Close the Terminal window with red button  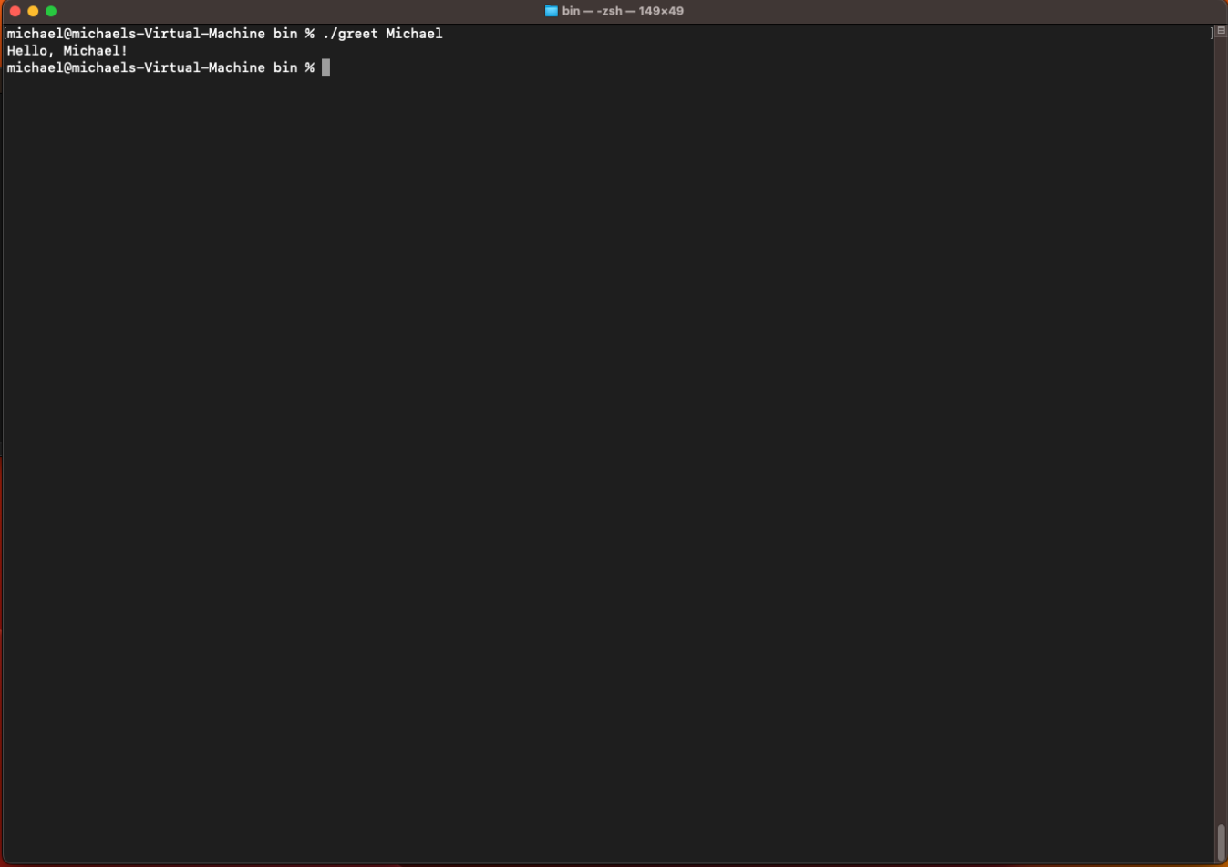pos(15,11)
